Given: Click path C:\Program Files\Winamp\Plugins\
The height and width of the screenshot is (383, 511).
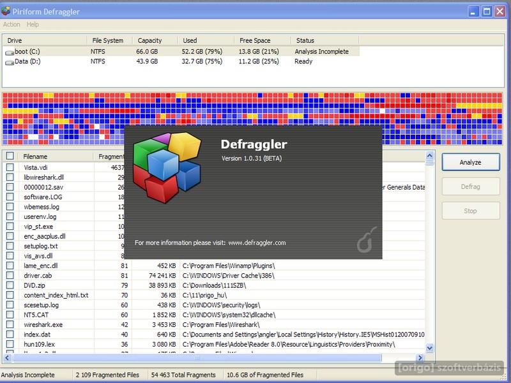Looking at the screenshot, I should coord(229,266).
